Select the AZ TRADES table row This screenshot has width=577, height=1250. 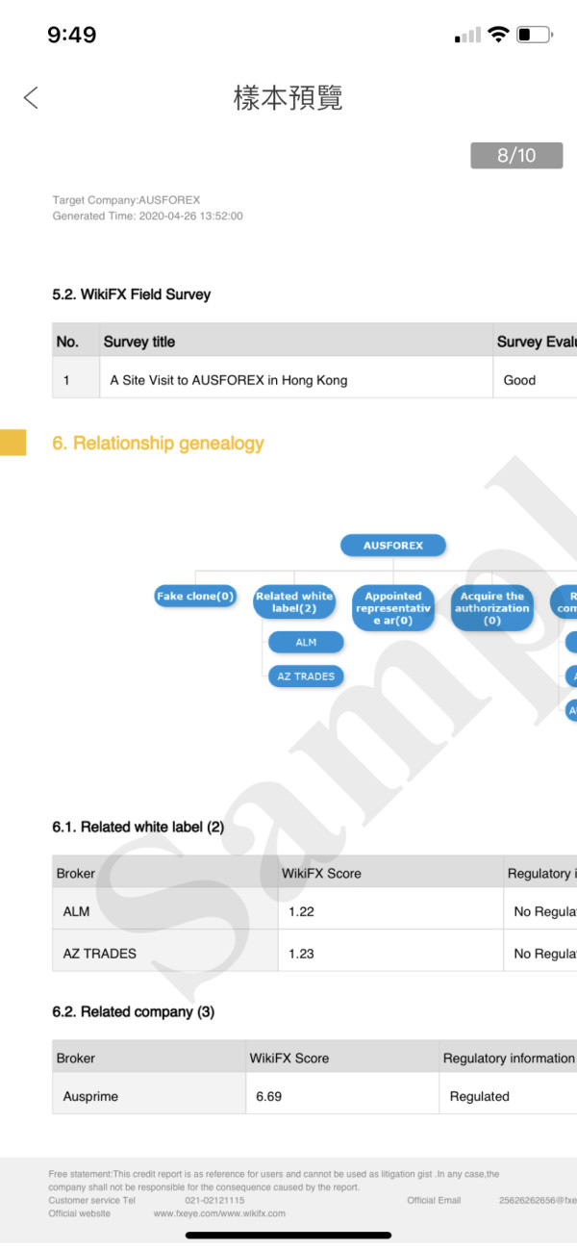(314, 954)
